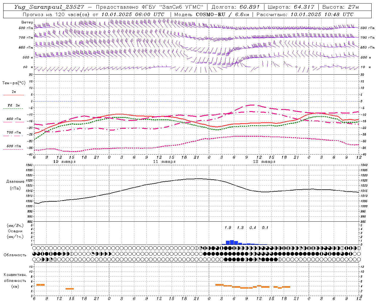The width and height of the screenshot is (376, 301).
Task: Click the '10 января' date label
Action: [x=64, y=162]
